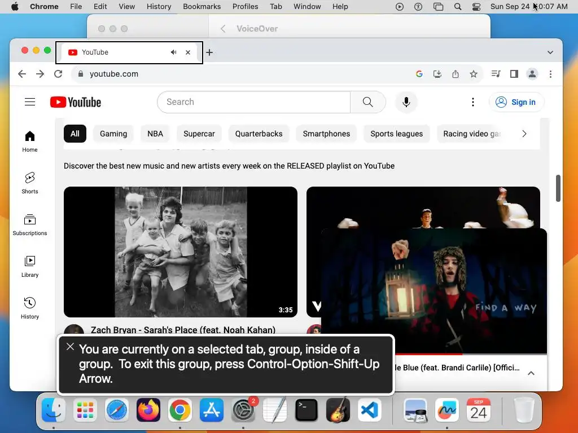This screenshot has width=578, height=433.
Task: Open the History menu in menu bar
Action: coord(159,6)
